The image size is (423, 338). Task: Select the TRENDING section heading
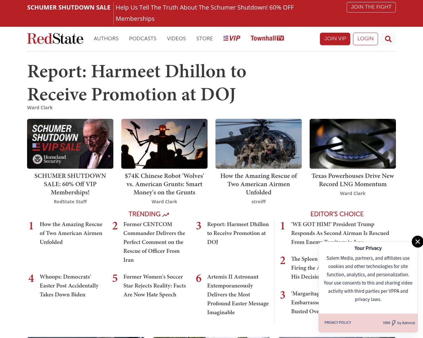(x=149, y=214)
